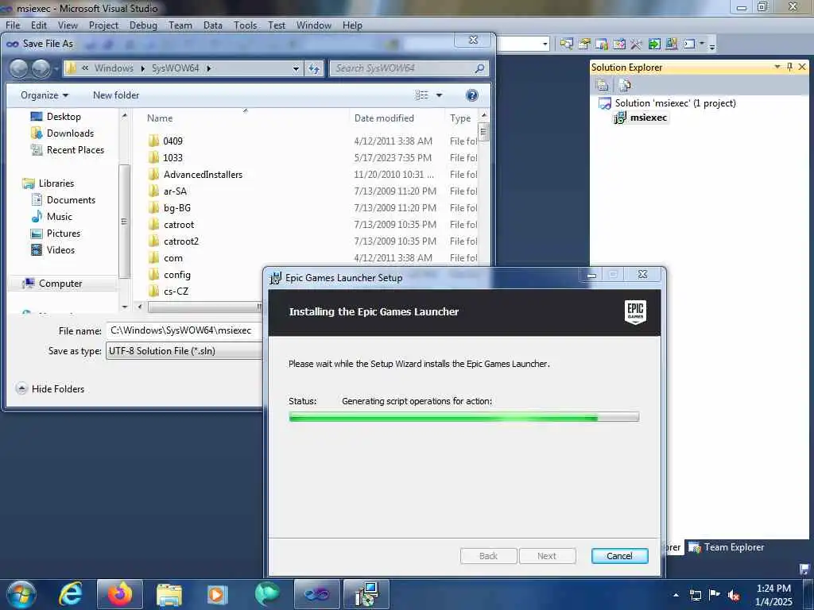Click the green arrow Start Page icon
Screen dimensions: 814x610
coord(654,44)
